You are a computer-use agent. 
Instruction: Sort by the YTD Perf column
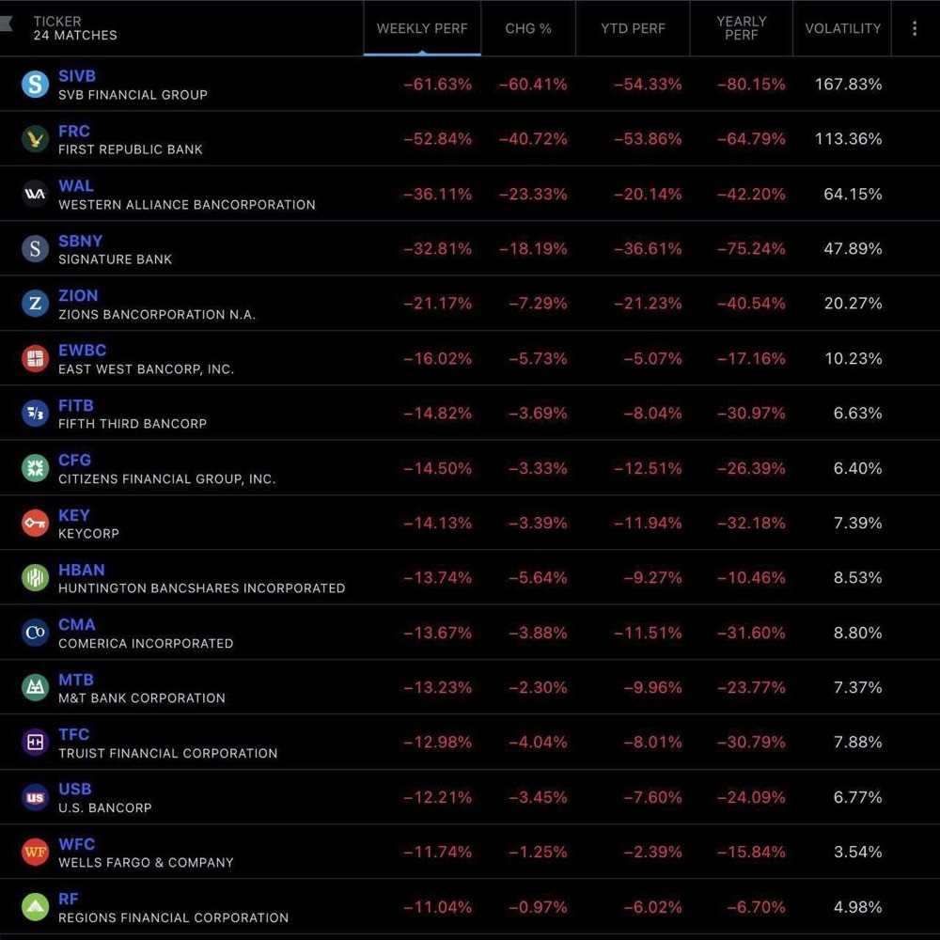click(x=633, y=28)
